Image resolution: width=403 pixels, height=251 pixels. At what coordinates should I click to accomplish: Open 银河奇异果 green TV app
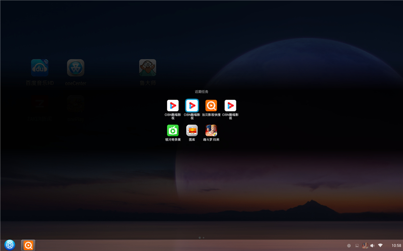click(173, 131)
